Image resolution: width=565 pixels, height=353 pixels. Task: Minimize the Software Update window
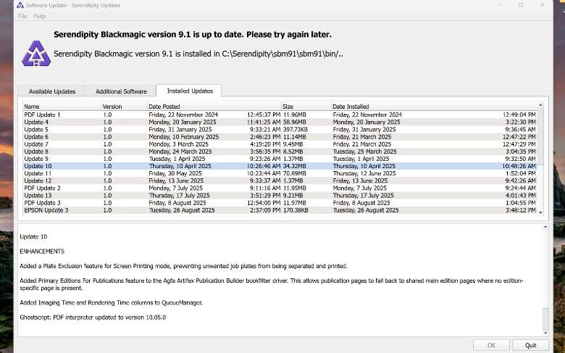[500, 5]
